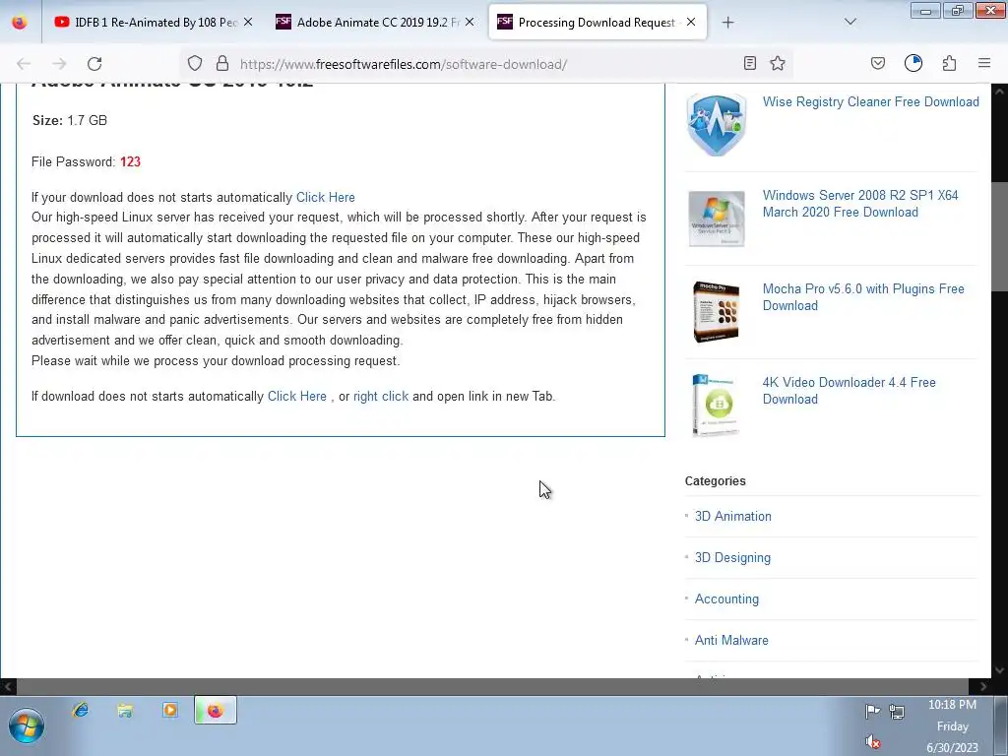Open Windows Media Player taskbar icon
1008x756 pixels.
coord(170,710)
